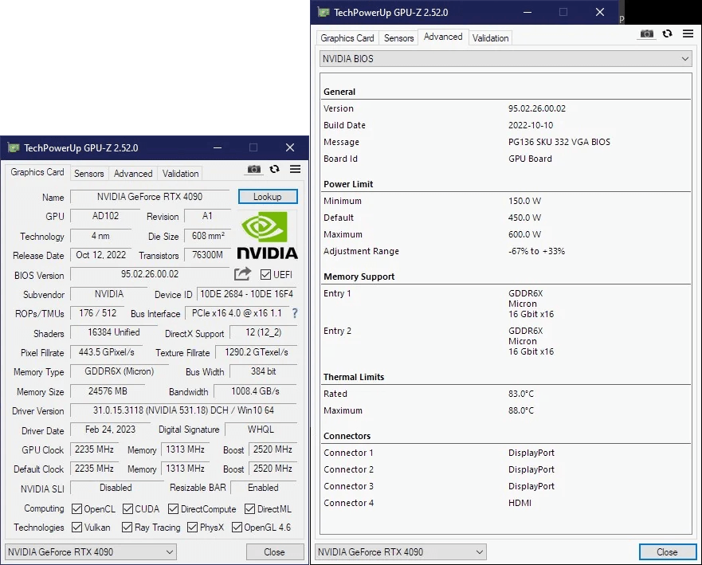Viewport: 702px width, 565px height.
Task: Click refresh icon in Advanced window
Action: pos(667,33)
